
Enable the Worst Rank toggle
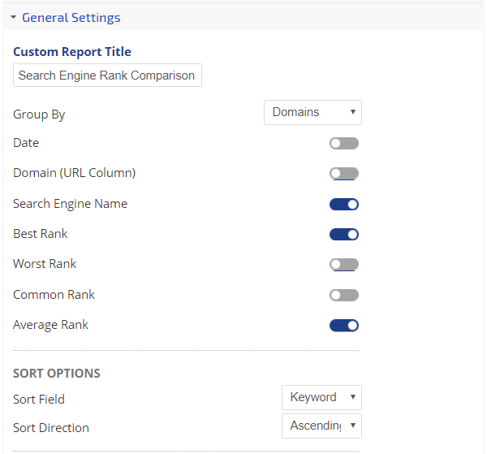point(344,265)
